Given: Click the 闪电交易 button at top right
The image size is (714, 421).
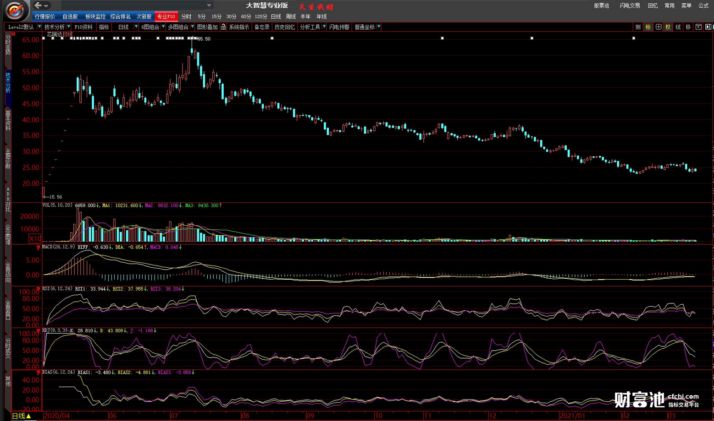Looking at the screenshot, I should (630, 5).
